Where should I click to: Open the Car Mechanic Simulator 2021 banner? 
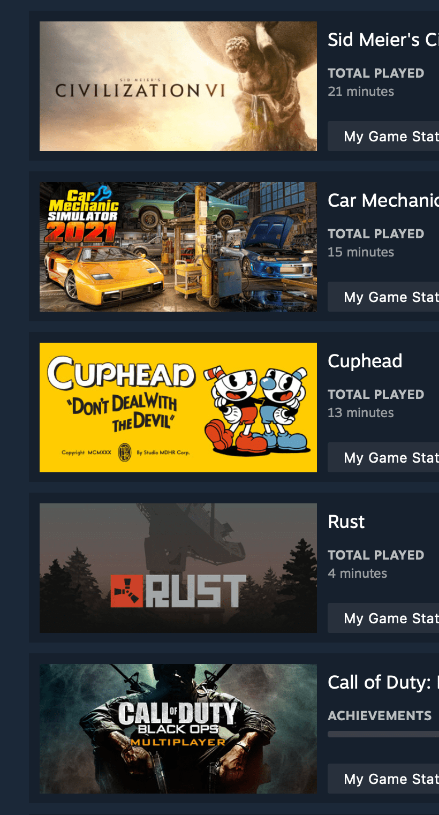(178, 247)
